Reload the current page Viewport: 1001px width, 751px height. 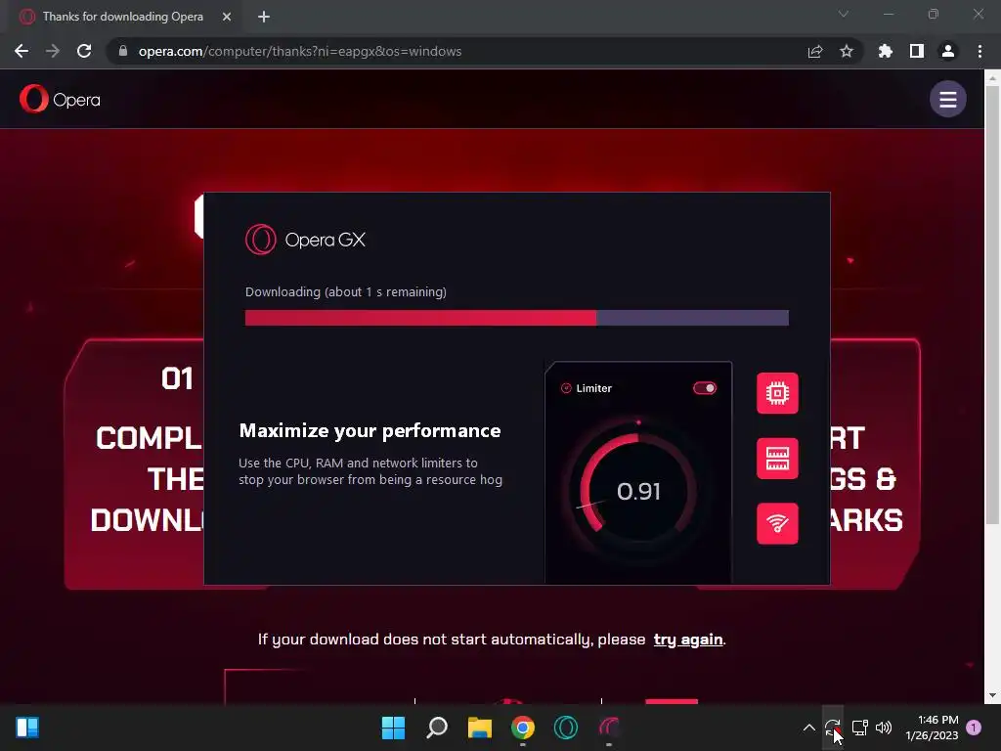click(84, 51)
